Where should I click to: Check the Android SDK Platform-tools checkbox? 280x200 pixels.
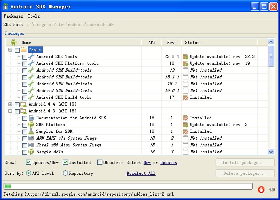point(25,63)
